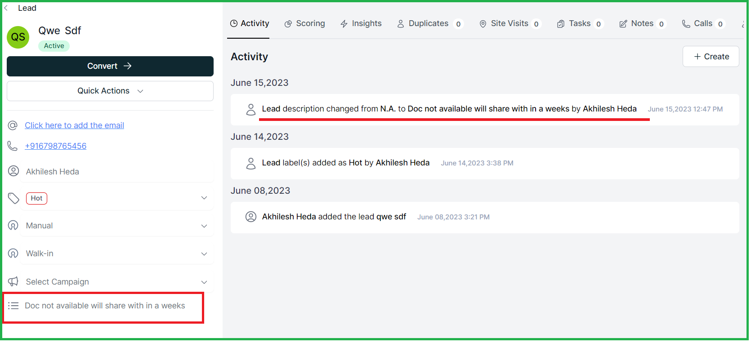Expand the Quick Actions dropdown
The height and width of the screenshot is (343, 751).
tap(110, 91)
